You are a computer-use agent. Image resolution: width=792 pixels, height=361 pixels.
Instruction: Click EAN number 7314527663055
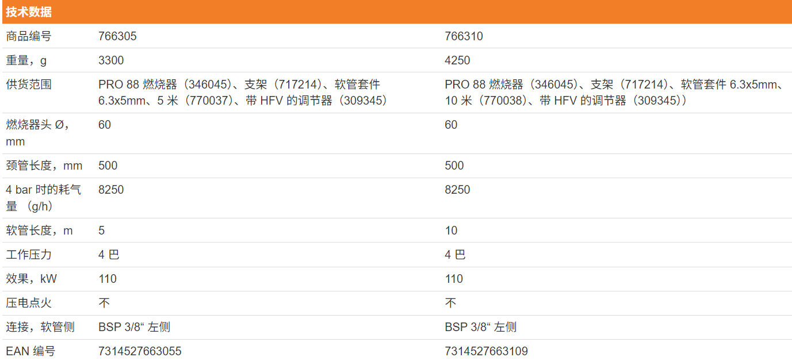coord(140,351)
